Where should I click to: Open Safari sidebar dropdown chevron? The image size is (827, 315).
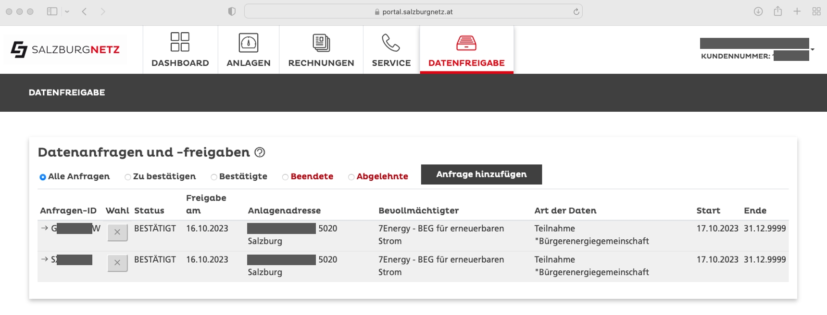pos(67,12)
